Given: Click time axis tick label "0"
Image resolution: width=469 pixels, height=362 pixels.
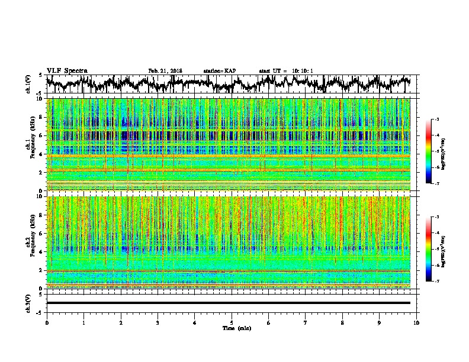Looking at the screenshot, I should pyautogui.click(x=47, y=323).
